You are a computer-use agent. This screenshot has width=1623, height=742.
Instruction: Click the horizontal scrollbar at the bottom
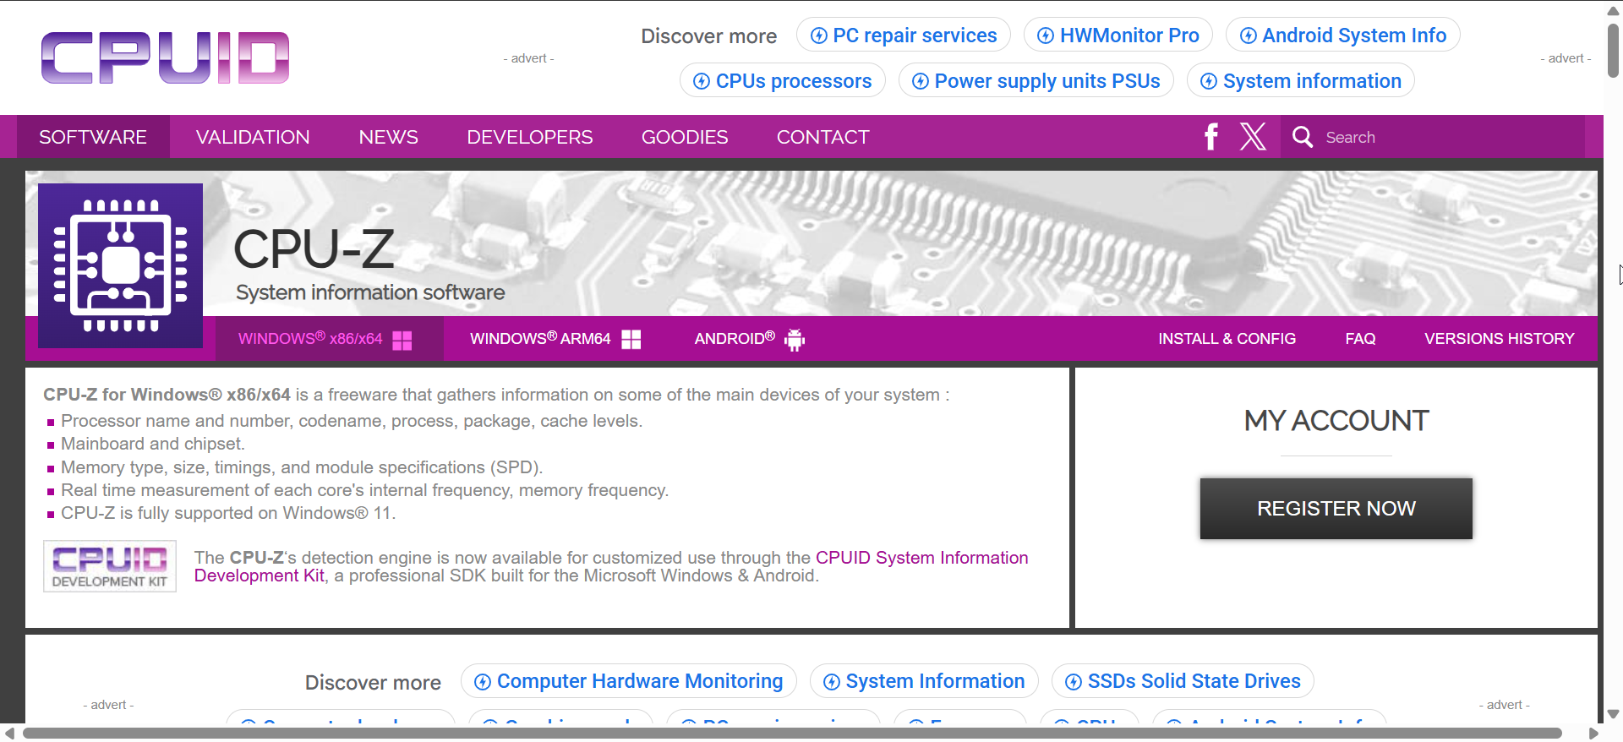coord(791,733)
